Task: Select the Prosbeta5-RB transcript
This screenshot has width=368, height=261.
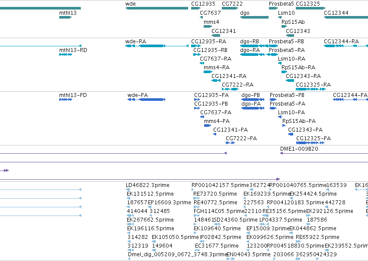Action: coord(273,46)
